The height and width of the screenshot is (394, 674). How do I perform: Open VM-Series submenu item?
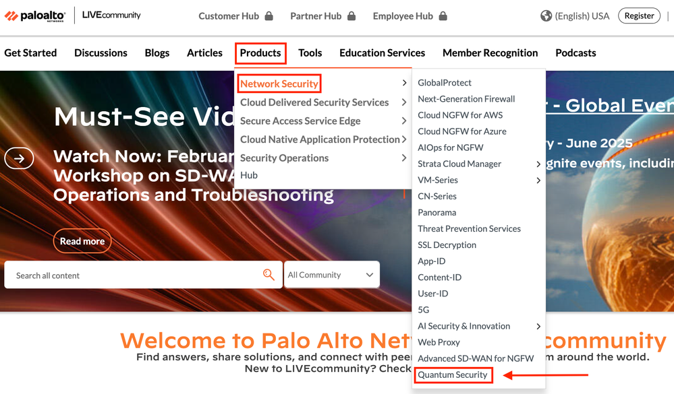(438, 180)
